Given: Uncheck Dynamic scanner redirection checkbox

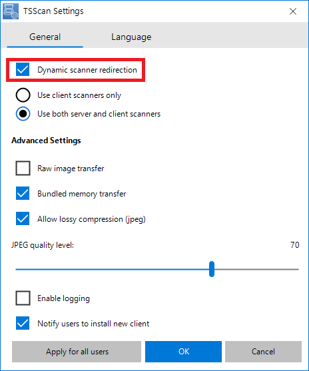Looking at the screenshot, I should click(x=23, y=69).
